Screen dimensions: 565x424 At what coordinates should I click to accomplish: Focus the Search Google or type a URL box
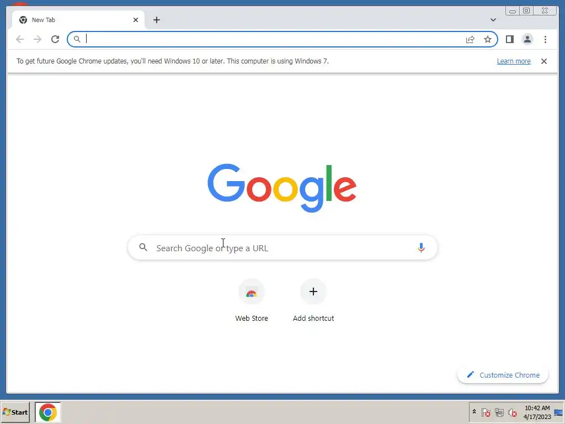pos(282,248)
